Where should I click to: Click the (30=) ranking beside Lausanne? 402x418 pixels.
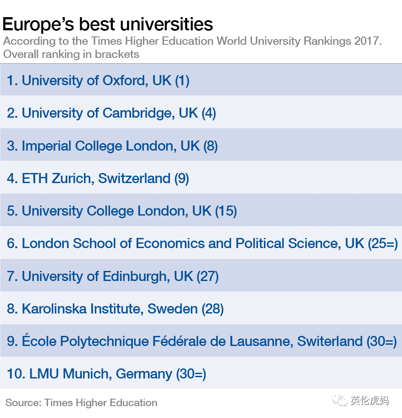tap(381, 341)
